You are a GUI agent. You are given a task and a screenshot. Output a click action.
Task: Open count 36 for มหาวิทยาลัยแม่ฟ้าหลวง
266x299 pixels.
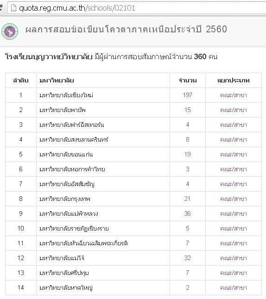[x=187, y=213]
